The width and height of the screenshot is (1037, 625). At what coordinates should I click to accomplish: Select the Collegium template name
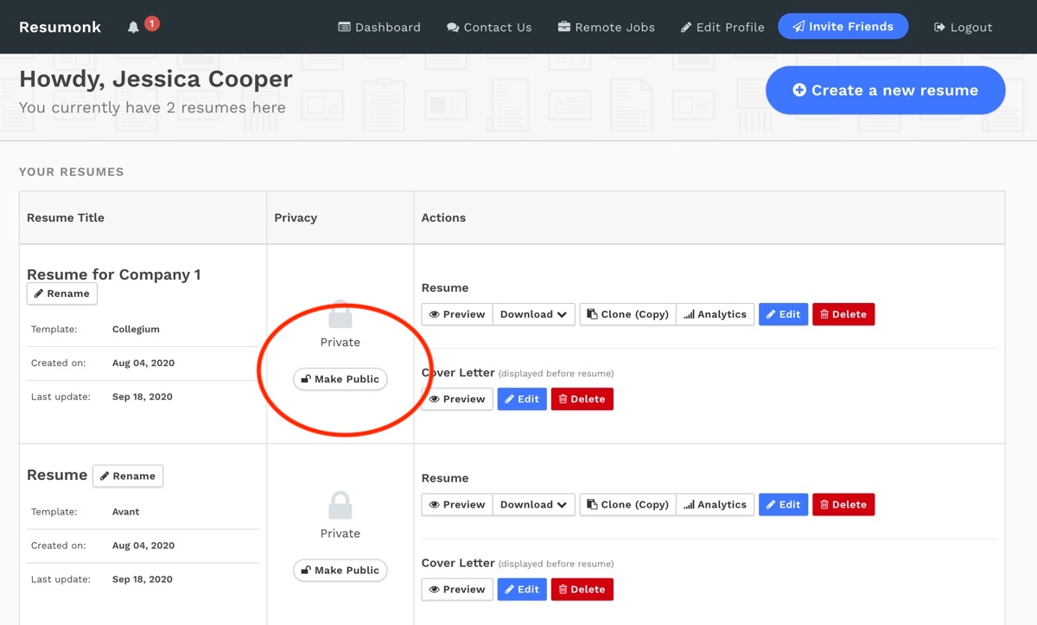pos(136,329)
